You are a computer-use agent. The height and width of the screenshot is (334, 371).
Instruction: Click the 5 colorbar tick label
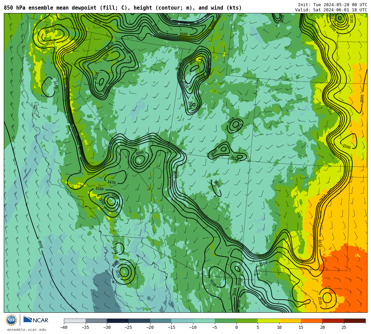coord(258,327)
